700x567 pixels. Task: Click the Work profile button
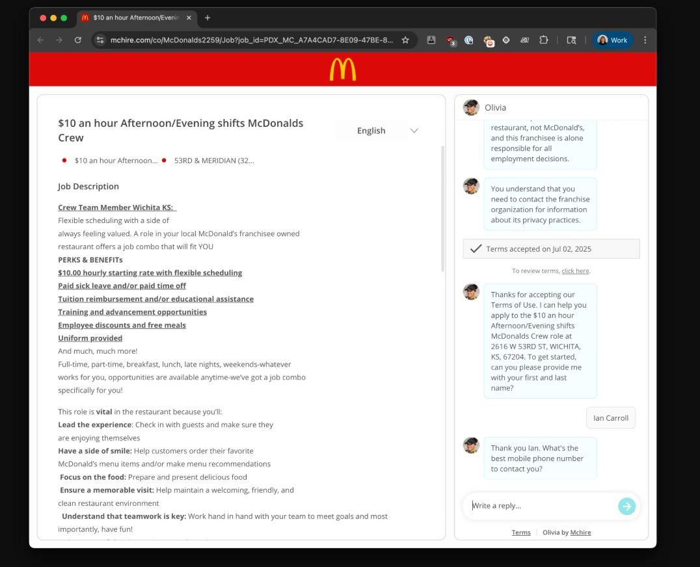[612, 40]
